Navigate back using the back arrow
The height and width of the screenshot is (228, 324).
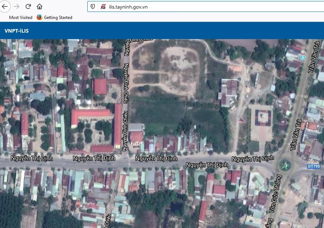[x=5, y=6]
